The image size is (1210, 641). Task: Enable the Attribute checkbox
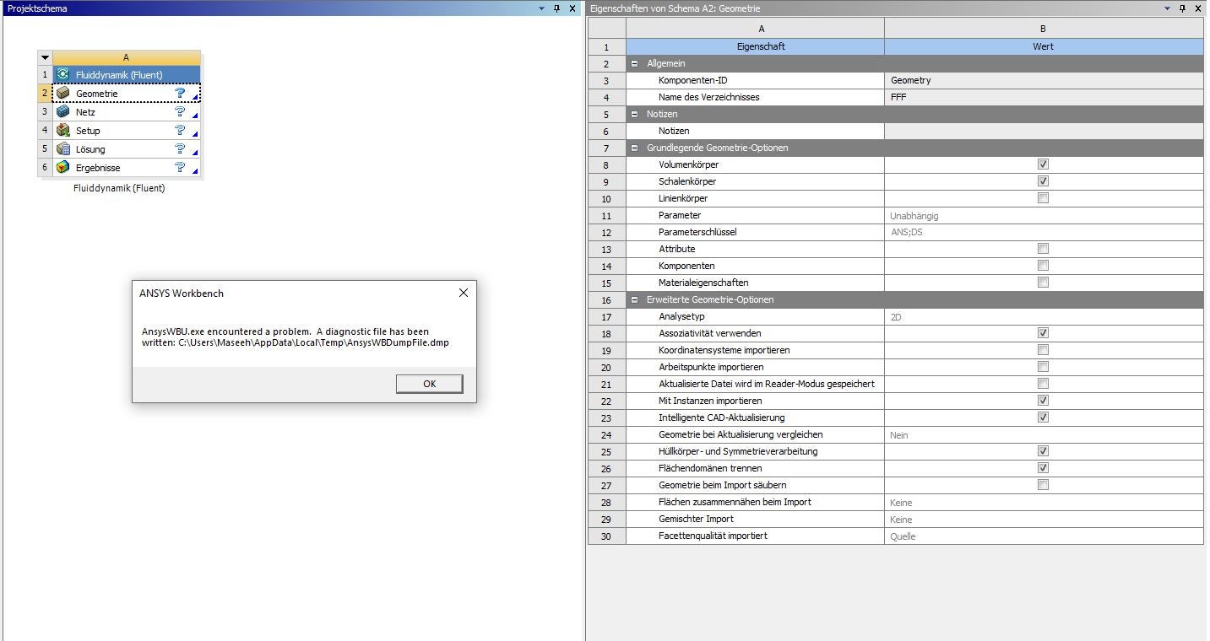tap(1043, 249)
